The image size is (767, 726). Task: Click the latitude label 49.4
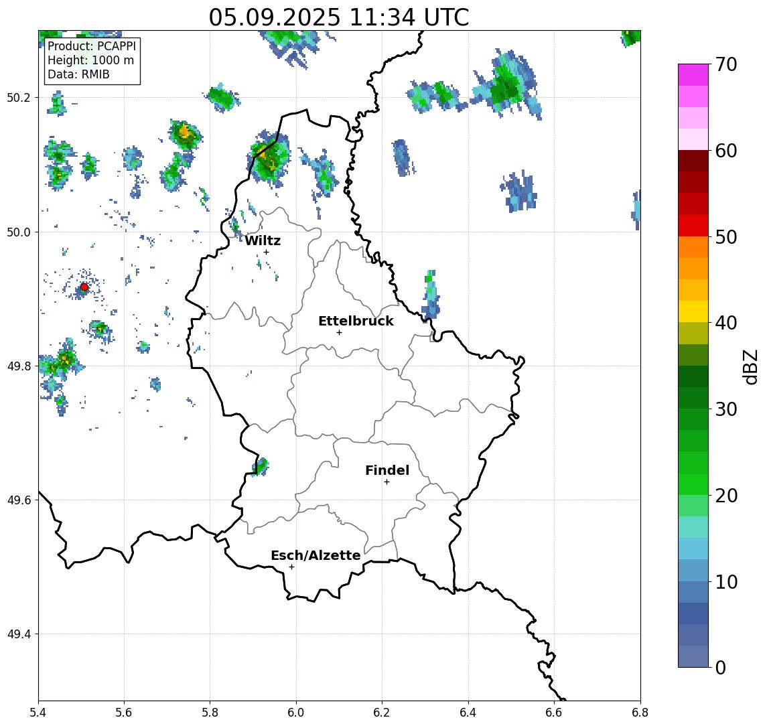coord(19,634)
